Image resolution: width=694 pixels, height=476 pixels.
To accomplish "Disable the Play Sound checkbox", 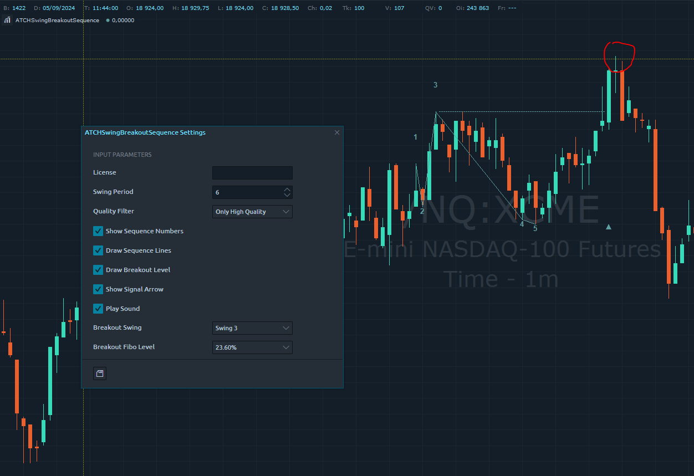I will (98, 309).
